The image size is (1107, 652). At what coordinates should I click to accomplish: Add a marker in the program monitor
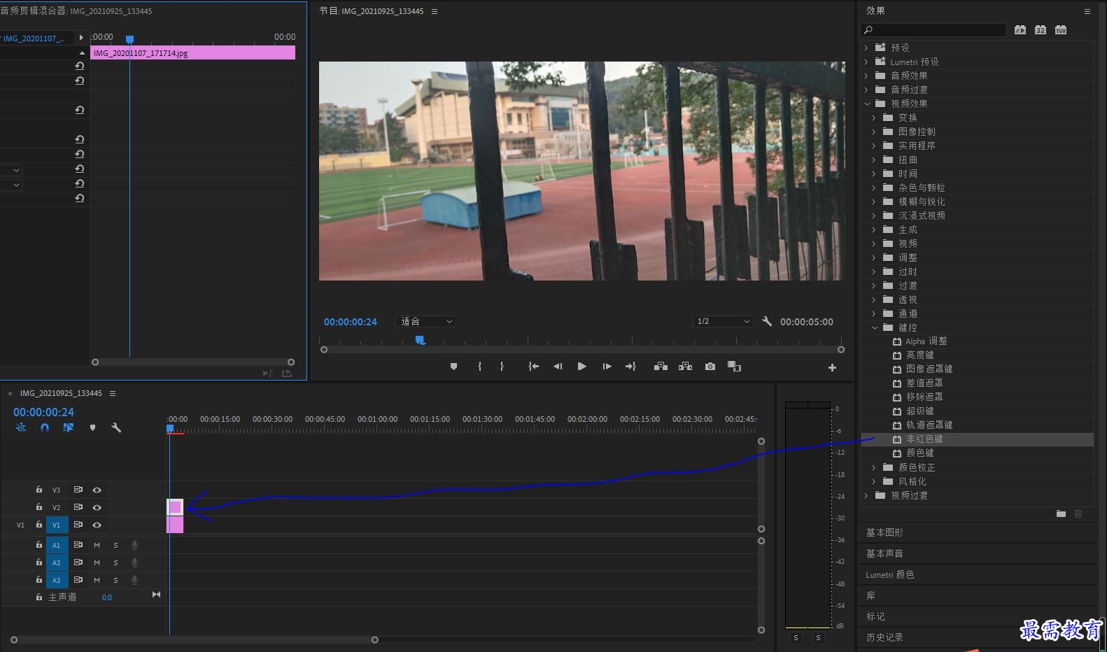(x=453, y=367)
